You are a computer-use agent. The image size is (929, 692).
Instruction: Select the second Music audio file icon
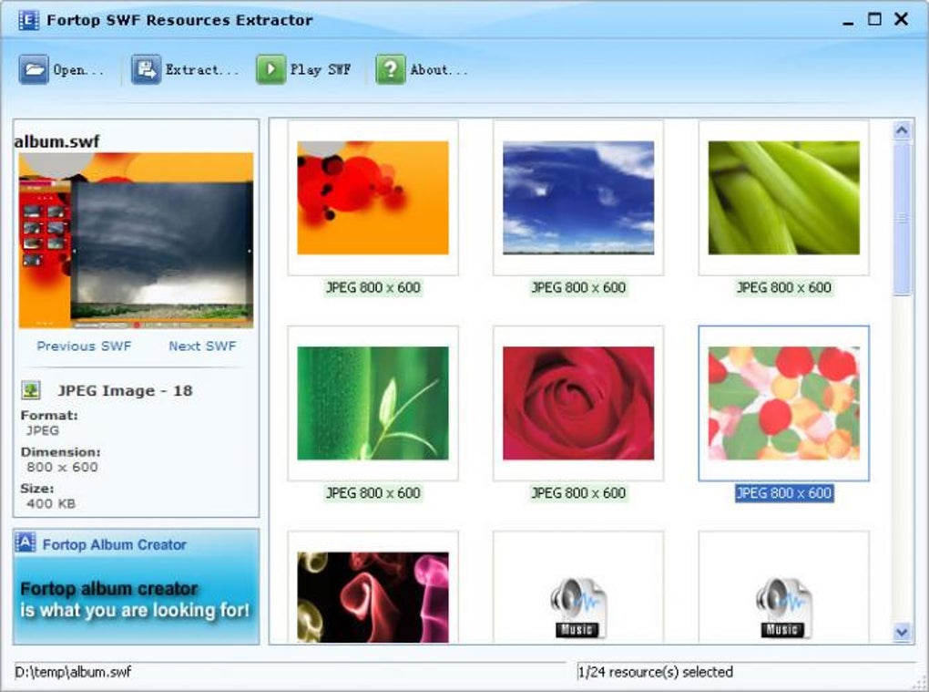[x=783, y=608]
